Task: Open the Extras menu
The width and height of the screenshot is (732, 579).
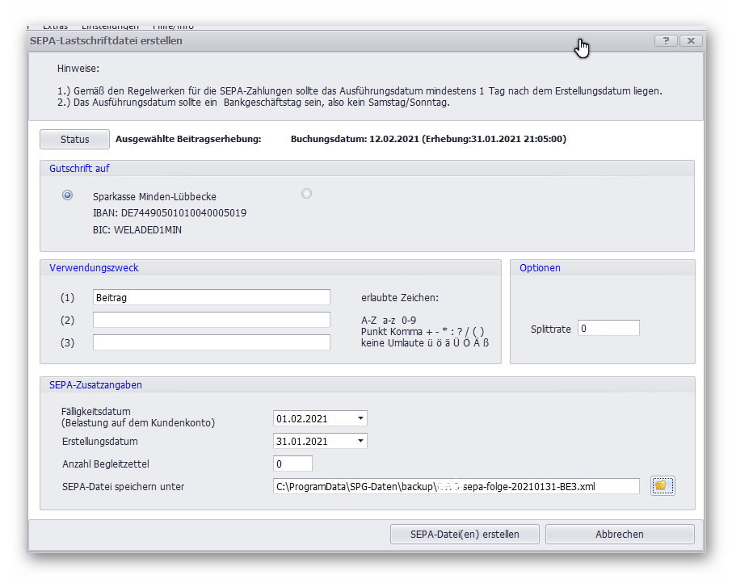Action: coord(55,27)
